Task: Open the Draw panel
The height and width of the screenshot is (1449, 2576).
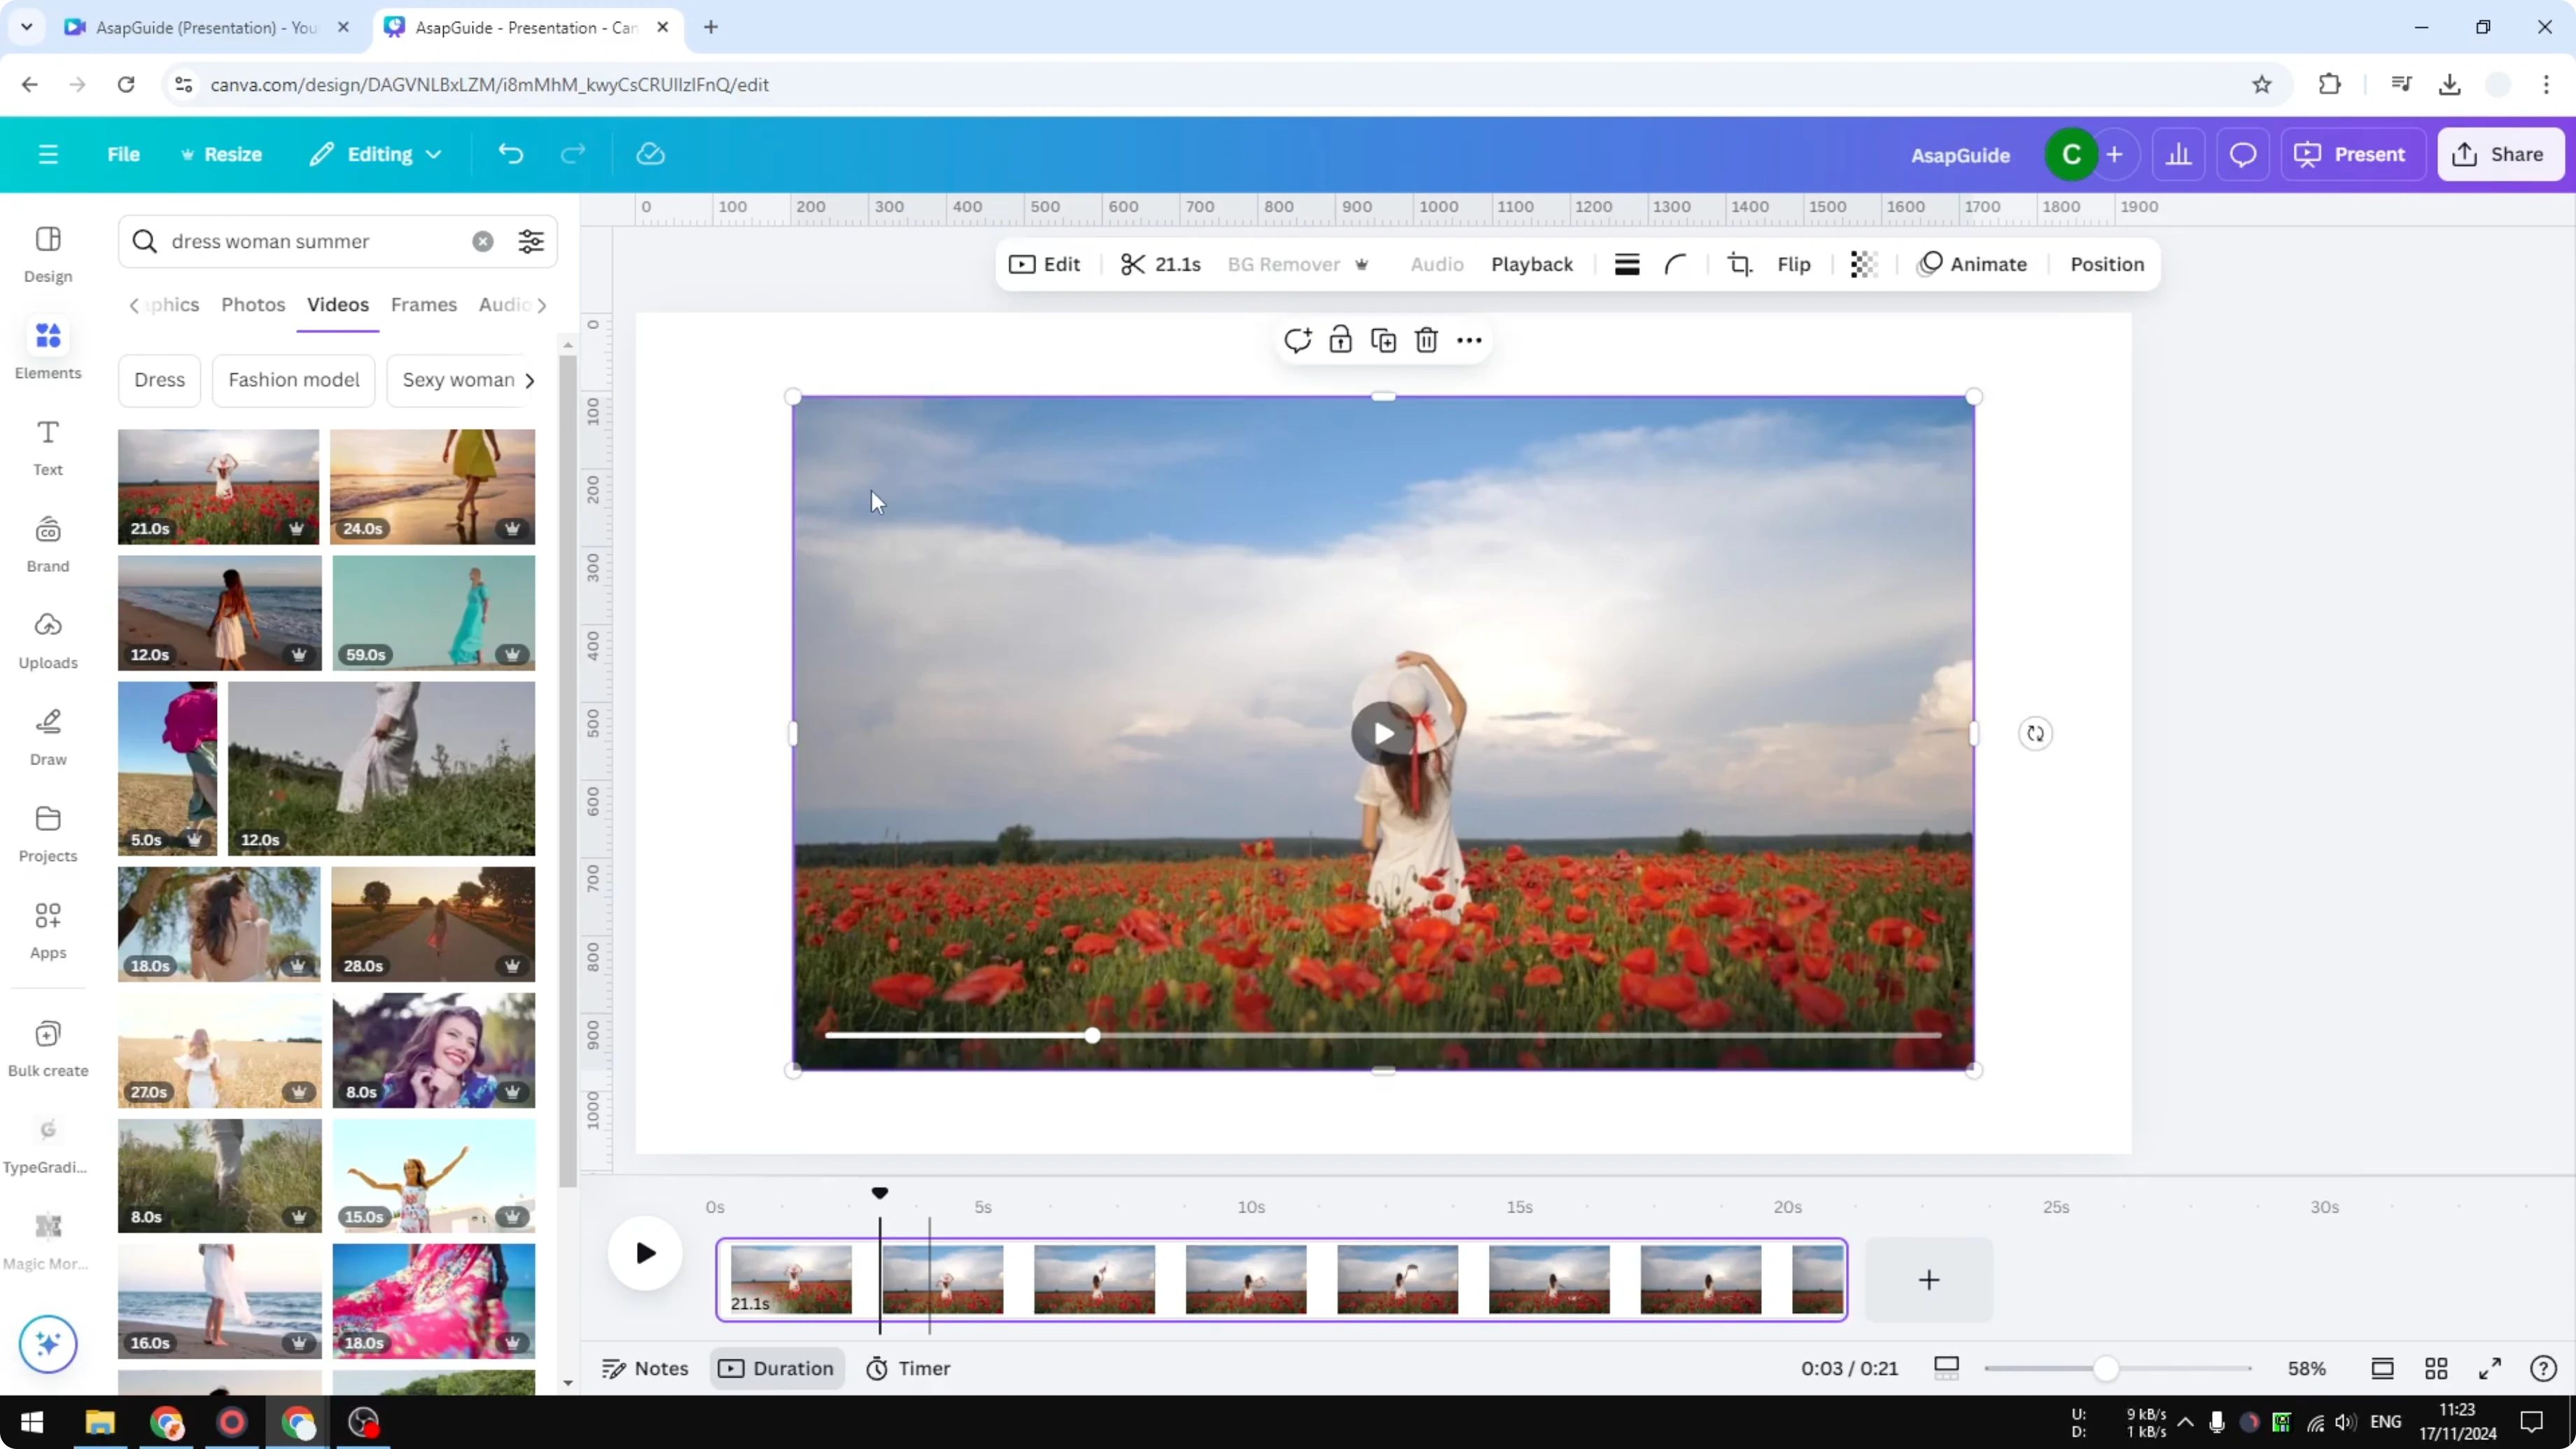Action: pyautogui.click(x=47, y=737)
